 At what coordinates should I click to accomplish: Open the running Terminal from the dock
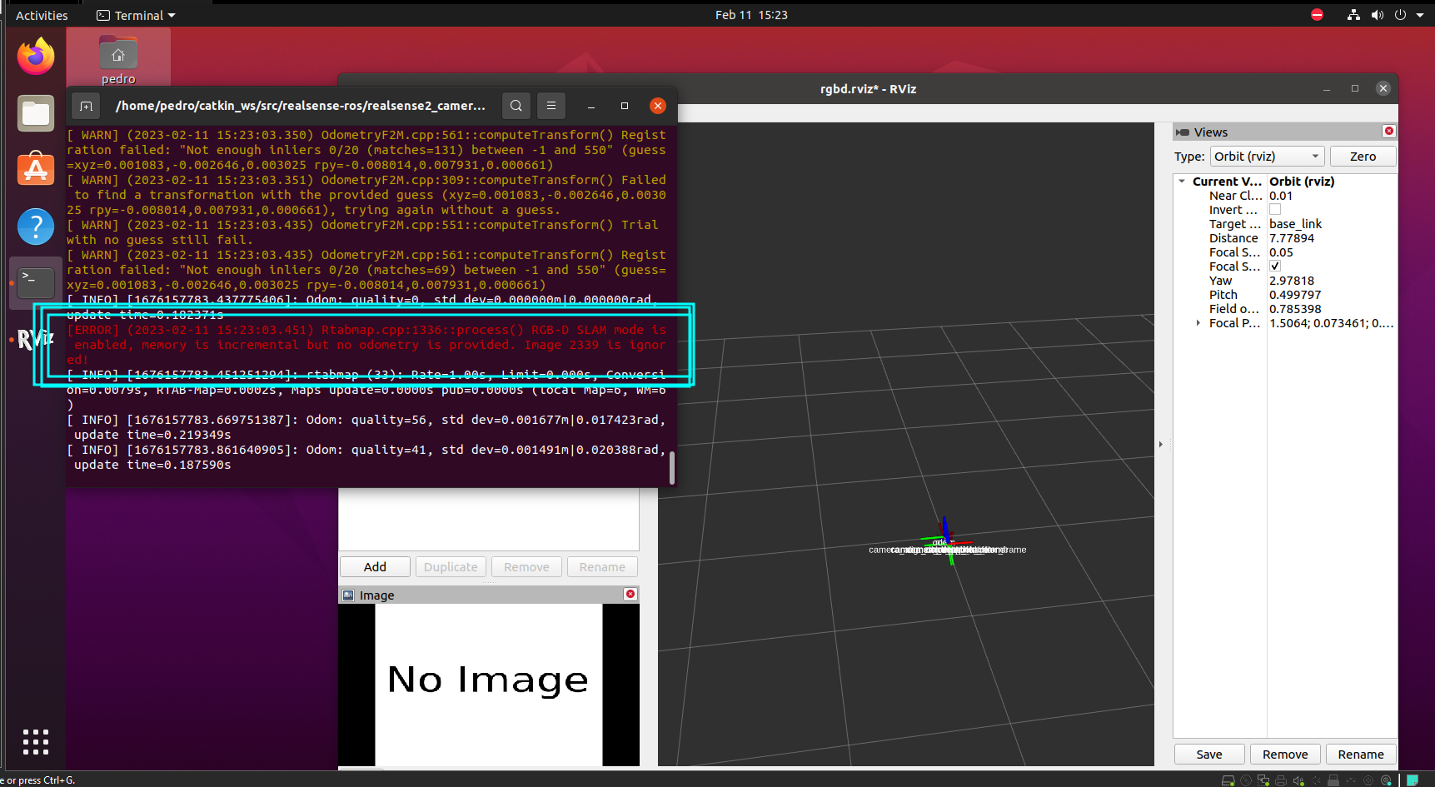coord(35,282)
